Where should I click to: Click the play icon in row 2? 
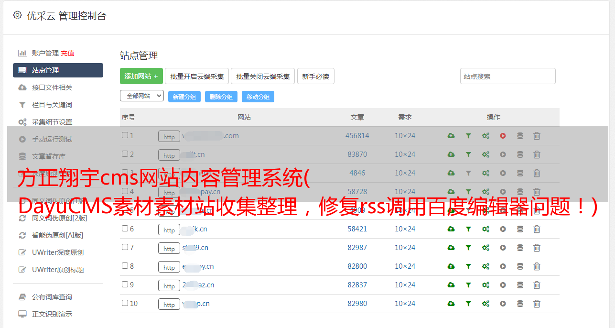(x=503, y=154)
